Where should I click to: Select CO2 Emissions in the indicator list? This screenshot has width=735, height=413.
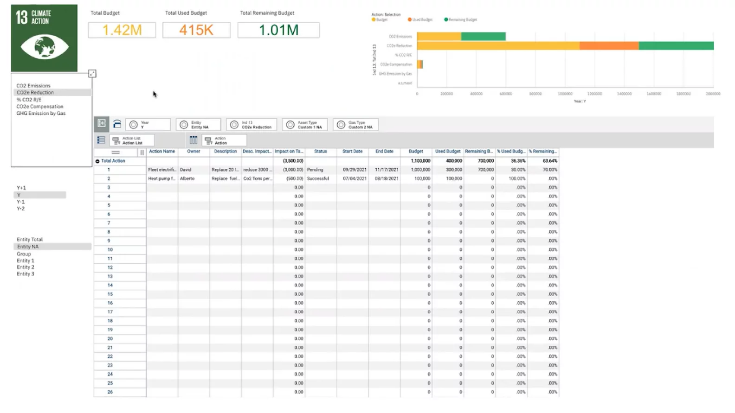coord(33,86)
